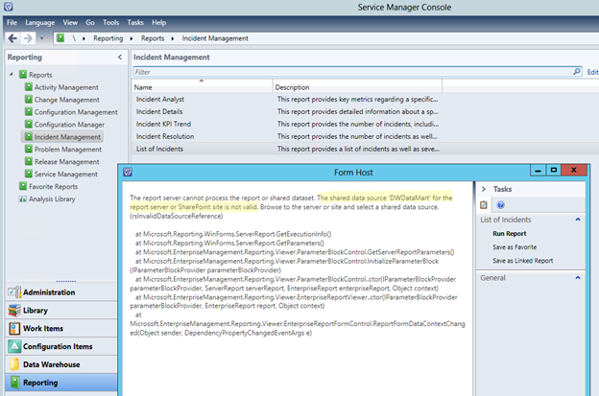Click into the Filter search field

tap(355, 72)
